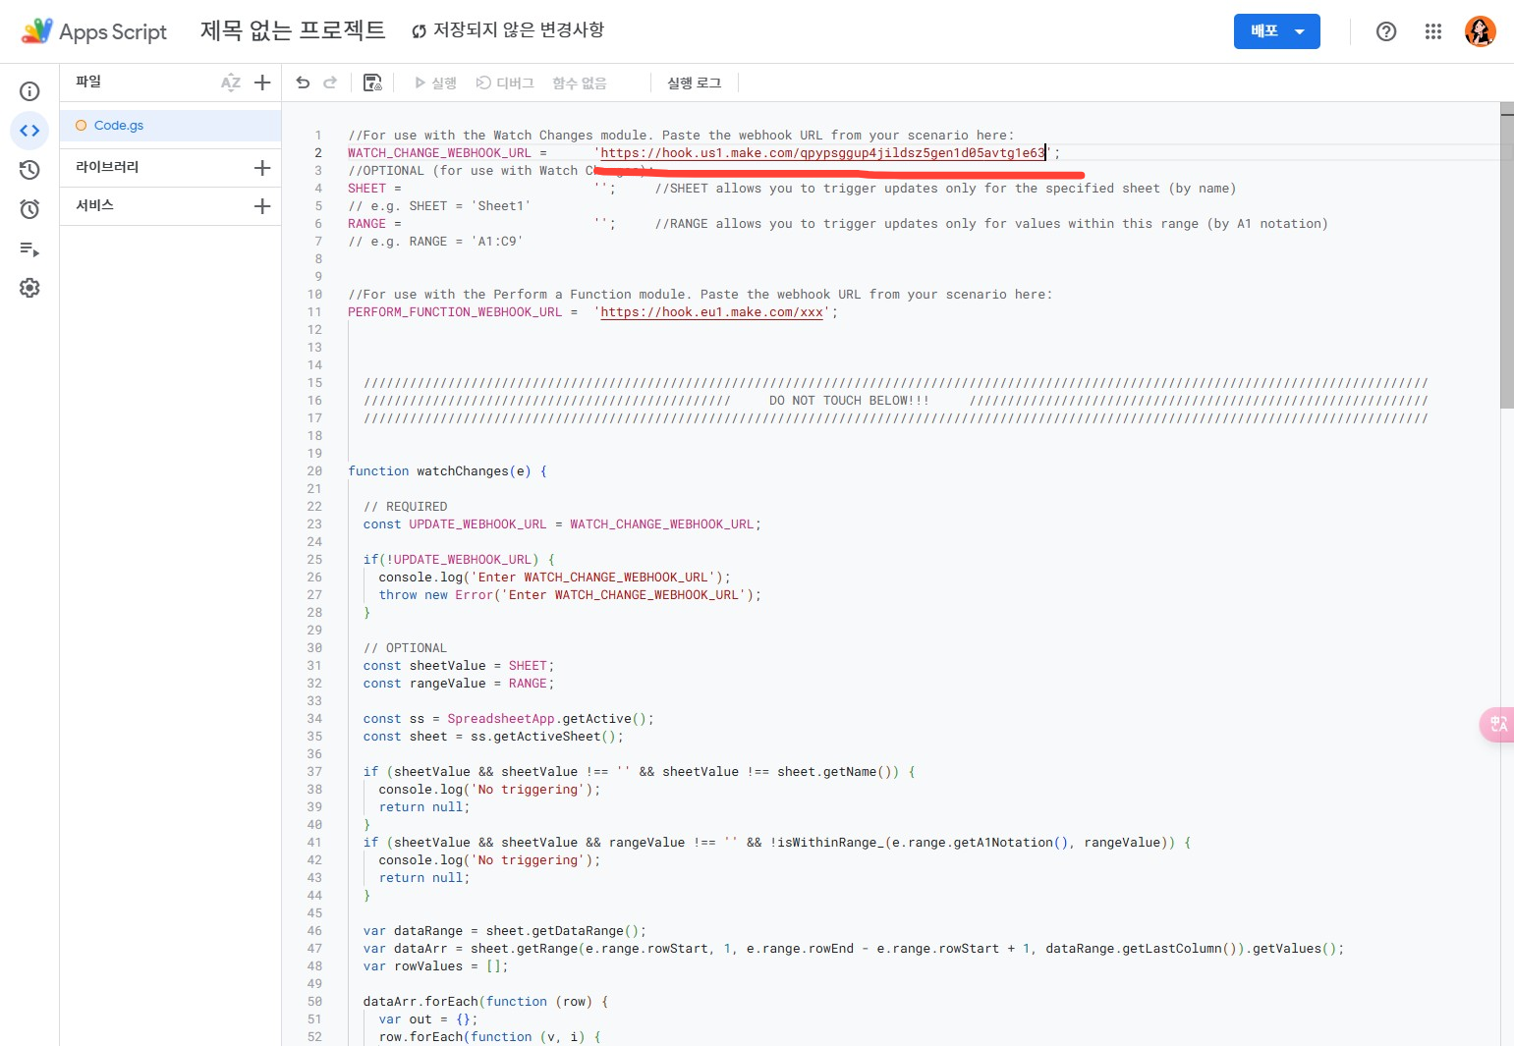The image size is (1514, 1046).
Task: Click WATCH_CHANGE_WEBHOOK_URL variable on line 2
Action: [x=439, y=153]
